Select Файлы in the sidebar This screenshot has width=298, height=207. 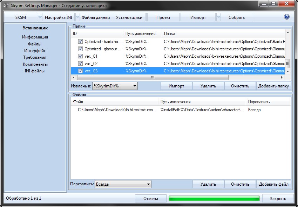[35, 44]
